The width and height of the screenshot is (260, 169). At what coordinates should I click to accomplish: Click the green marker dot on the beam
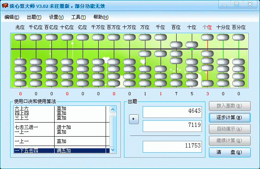[192, 49]
